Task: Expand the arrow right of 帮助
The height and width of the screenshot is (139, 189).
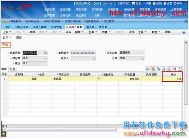Action: pyautogui.click(x=185, y=3)
